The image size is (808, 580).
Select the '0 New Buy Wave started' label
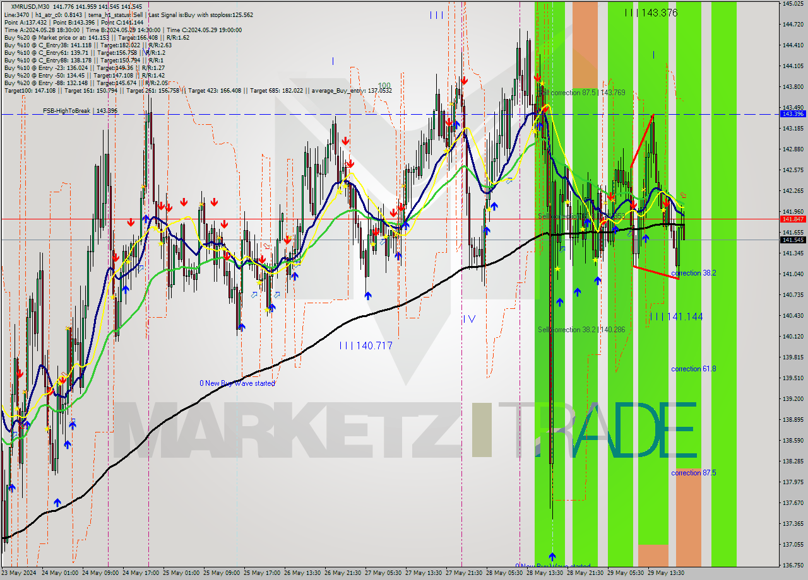(237, 383)
